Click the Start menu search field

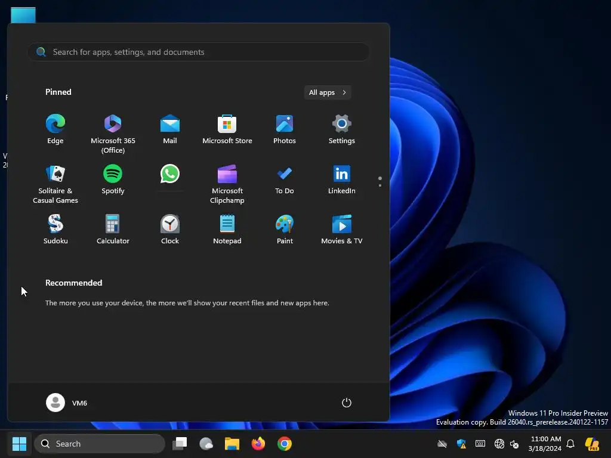click(x=198, y=52)
